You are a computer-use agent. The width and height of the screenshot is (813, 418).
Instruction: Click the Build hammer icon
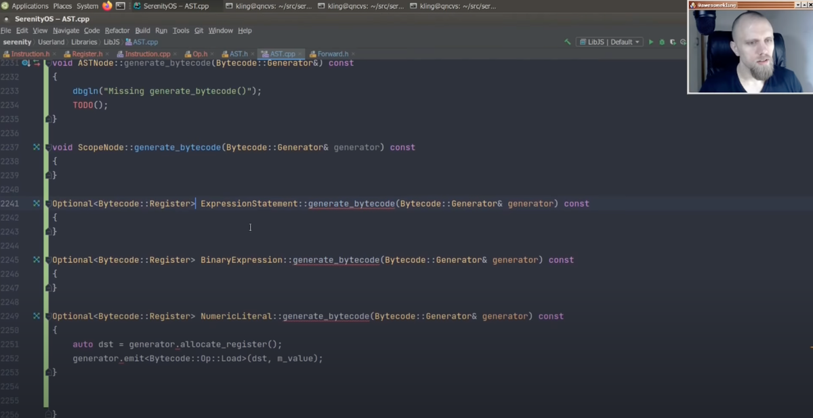[x=568, y=42]
